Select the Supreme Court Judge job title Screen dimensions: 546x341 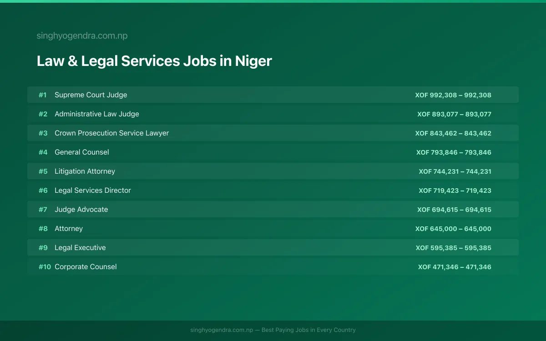click(91, 95)
